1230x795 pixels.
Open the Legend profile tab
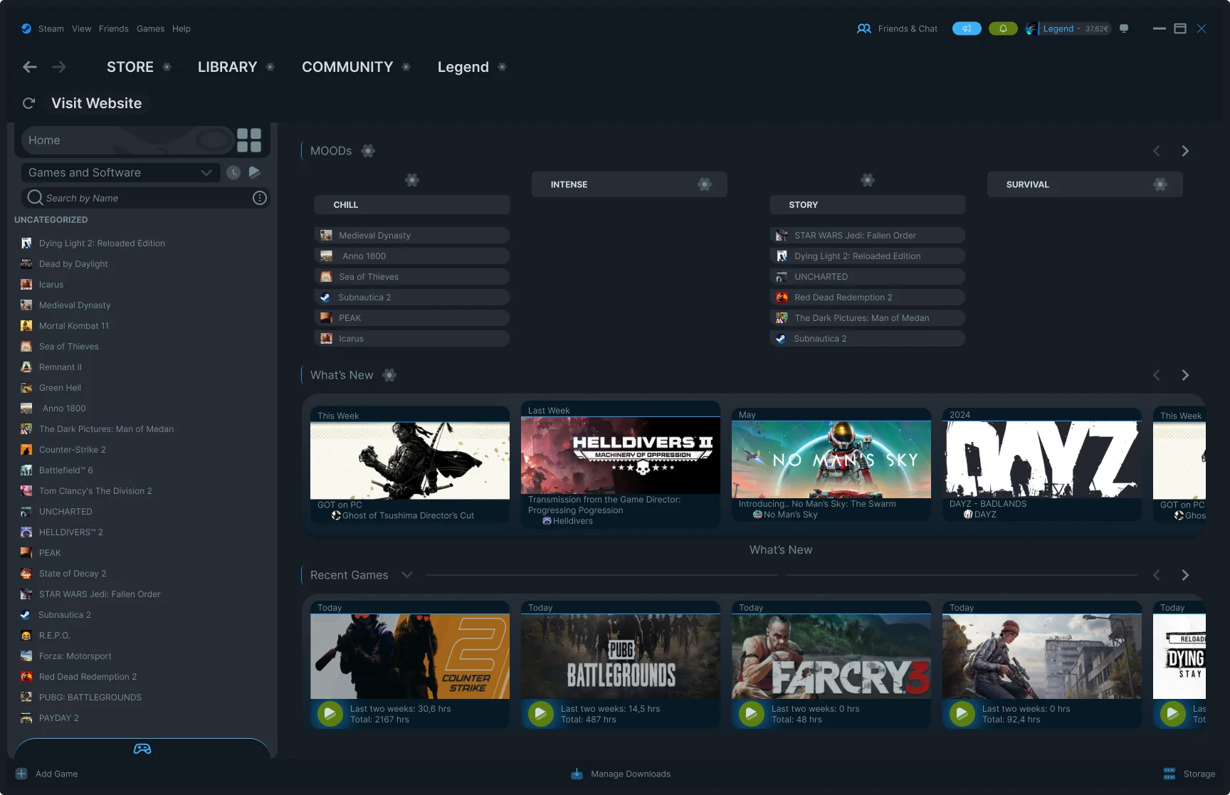pyautogui.click(x=463, y=67)
